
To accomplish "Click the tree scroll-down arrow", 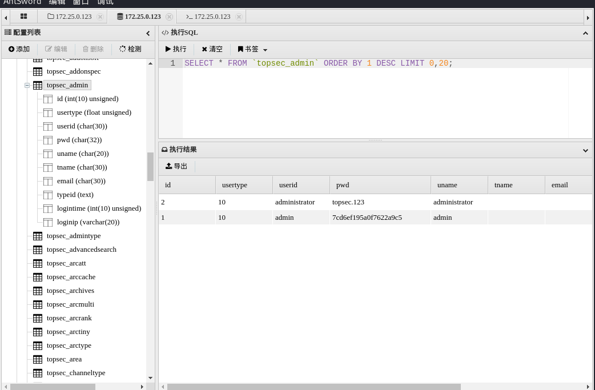I will (x=150, y=377).
